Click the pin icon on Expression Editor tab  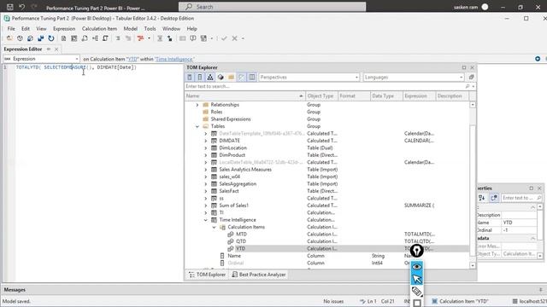coord(49,49)
